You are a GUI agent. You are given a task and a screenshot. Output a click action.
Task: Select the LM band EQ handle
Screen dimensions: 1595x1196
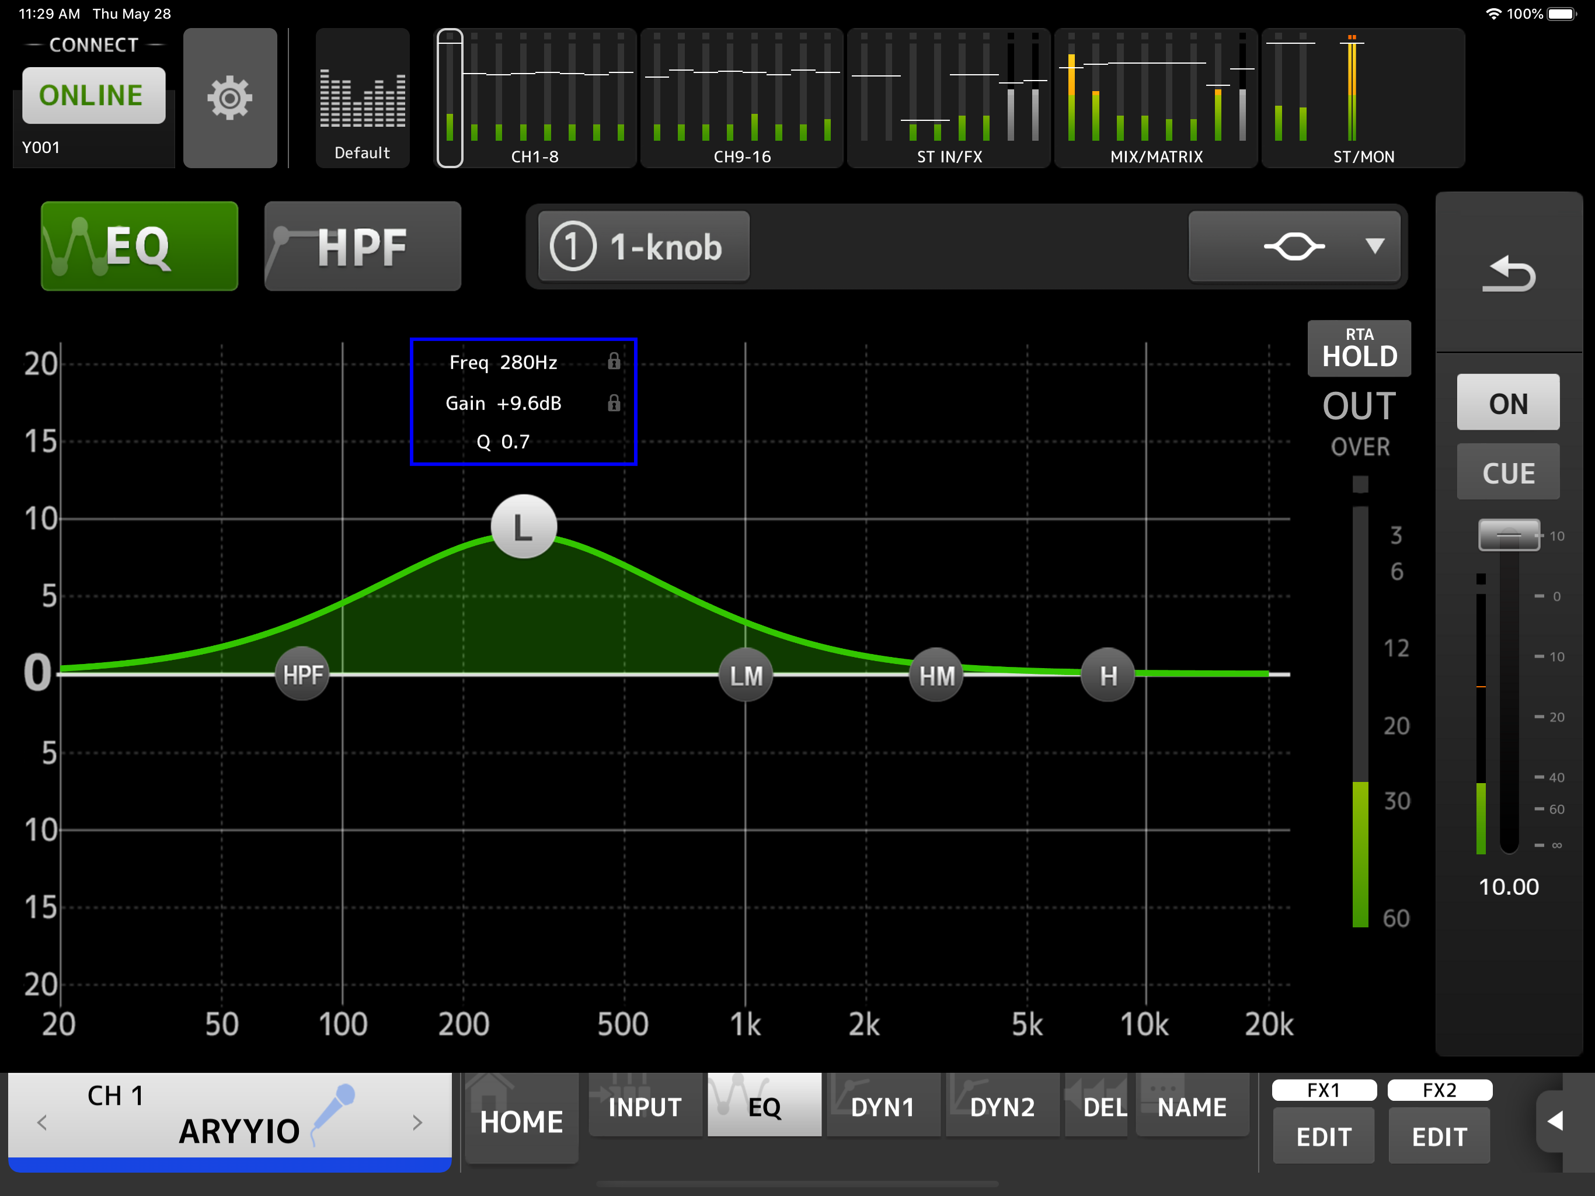pos(746,675)
